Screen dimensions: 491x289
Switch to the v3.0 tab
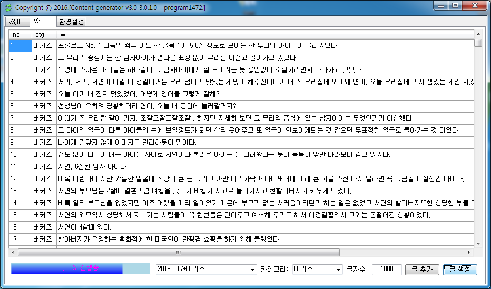coord(15,22)
